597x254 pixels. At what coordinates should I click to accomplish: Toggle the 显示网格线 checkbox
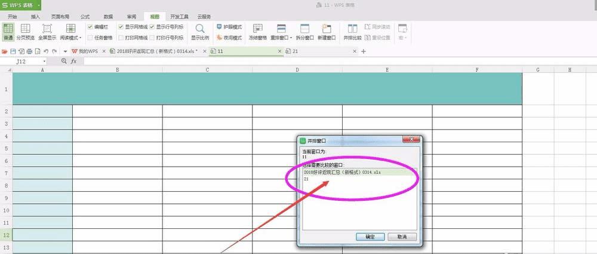click(x=121, y=27)
